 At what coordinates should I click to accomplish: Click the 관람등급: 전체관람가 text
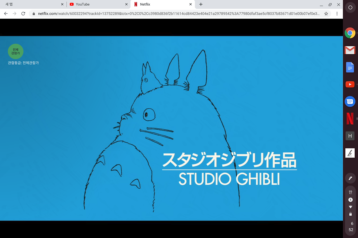click(x=23, y=63)
